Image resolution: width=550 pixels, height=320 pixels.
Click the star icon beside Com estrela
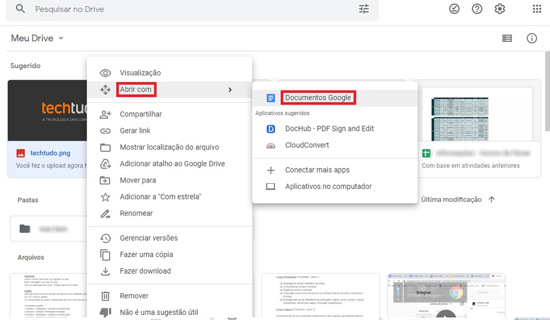105,197
